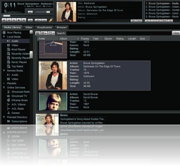Collapse the Remote Media tree node
Image resolution: width=180 pixels, height=166 pixels.
(x=4, y=71)
